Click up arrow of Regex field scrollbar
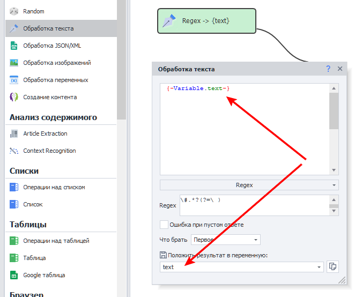 (334, 199)
